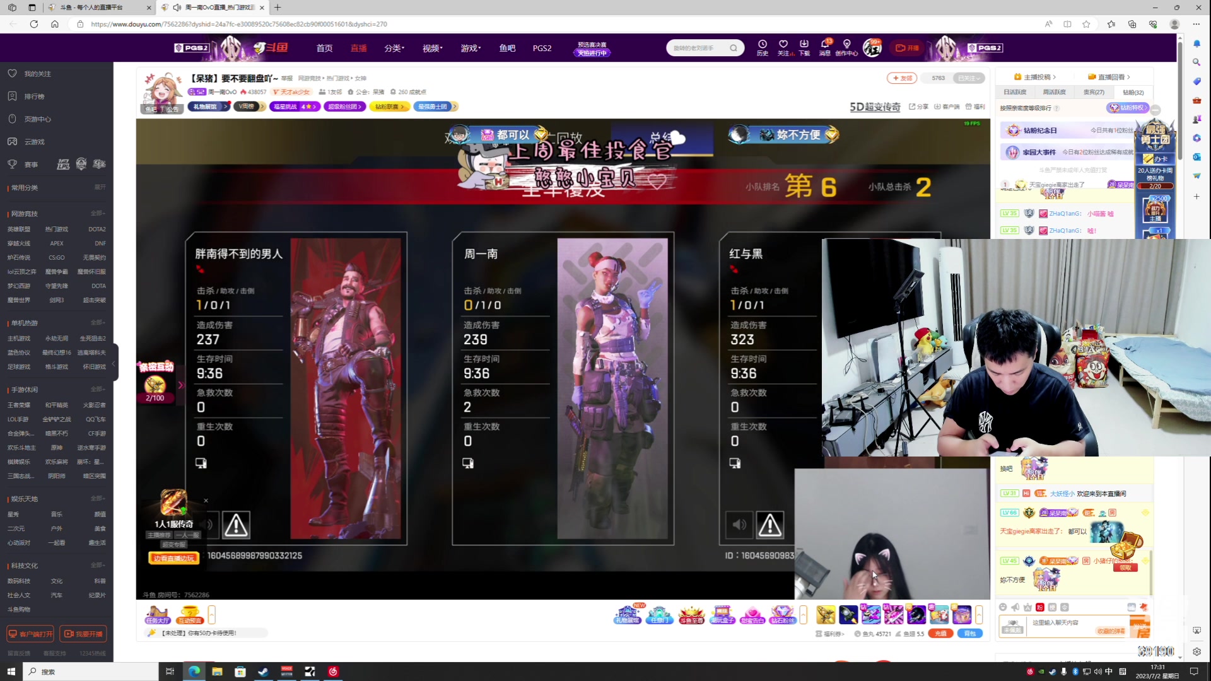The image size is (1211, 681).
Task: Click the streamer avatar thumbnail
Action: tap(163, 92)
